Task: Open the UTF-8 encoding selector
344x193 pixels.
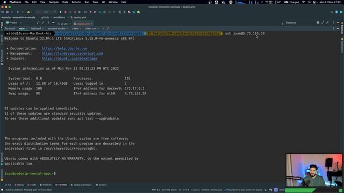Action: click(186, 190)
